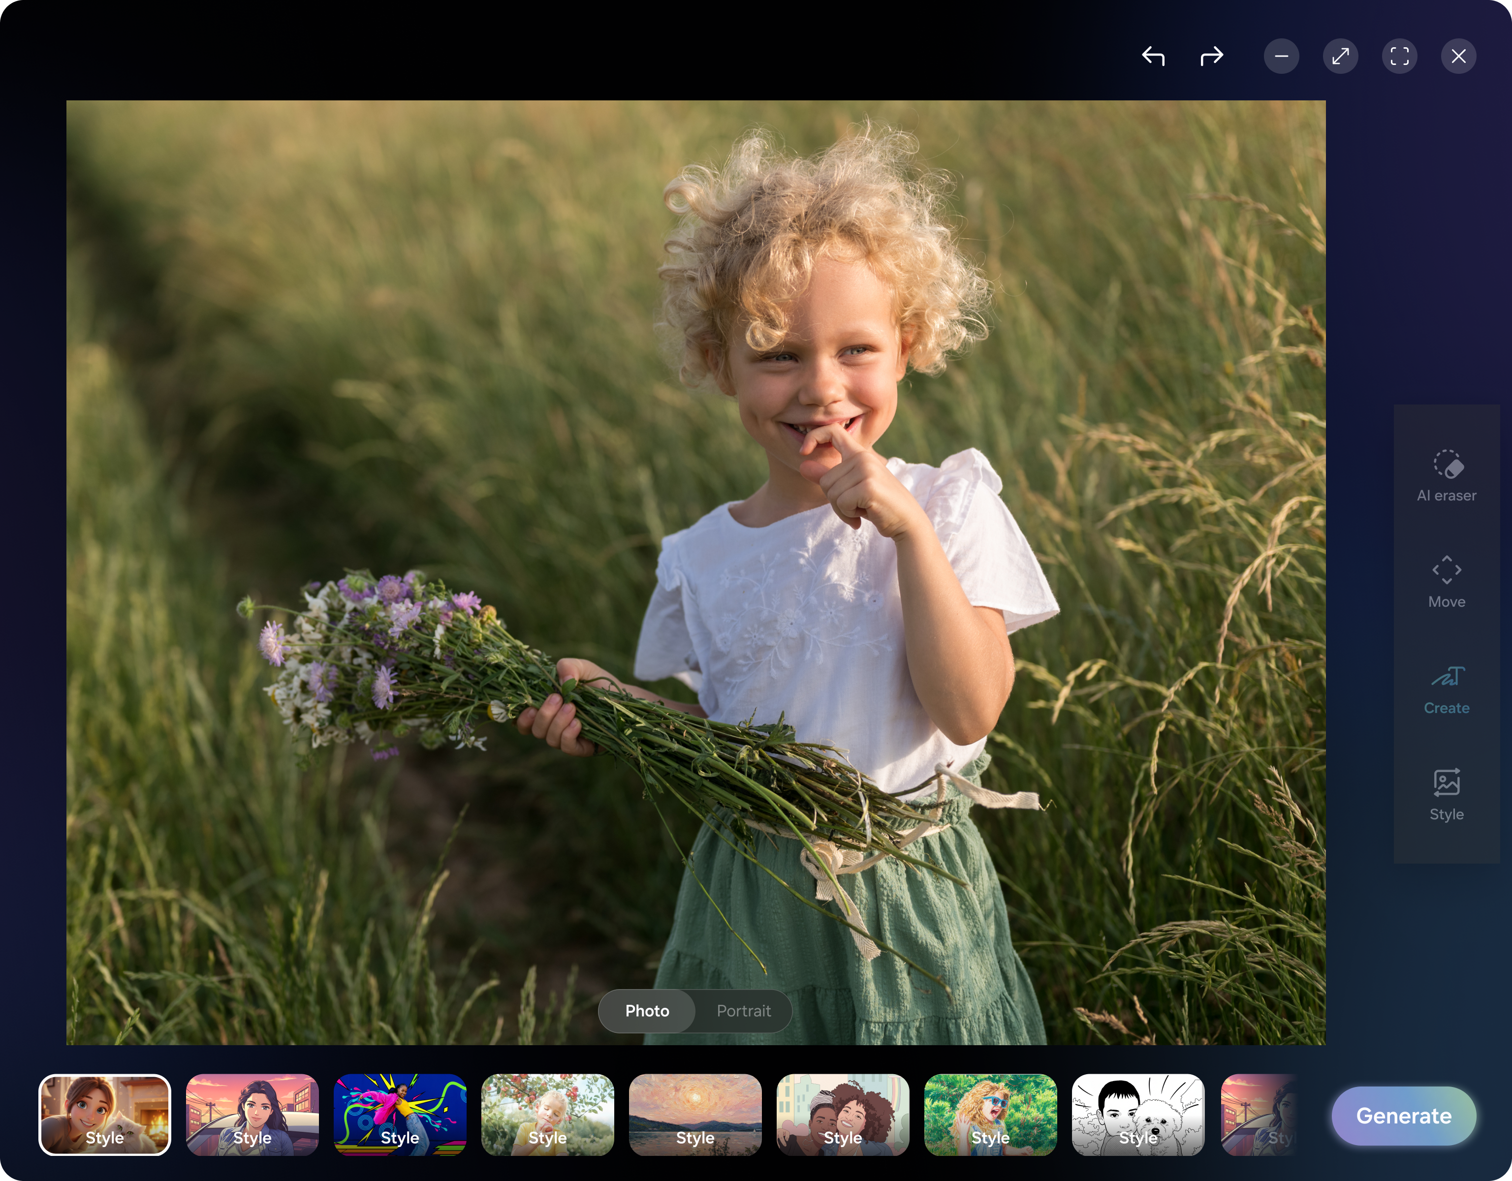Select the Move tool

(x=1446, y=582)
